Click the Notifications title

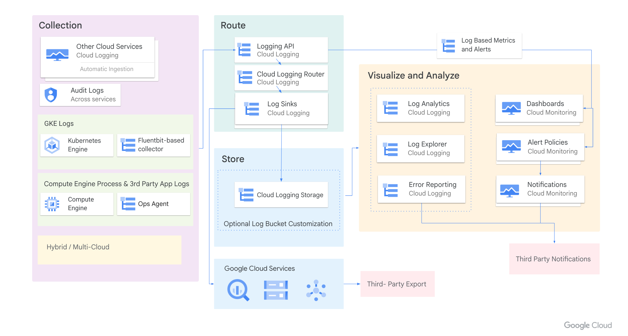point(547,185)
